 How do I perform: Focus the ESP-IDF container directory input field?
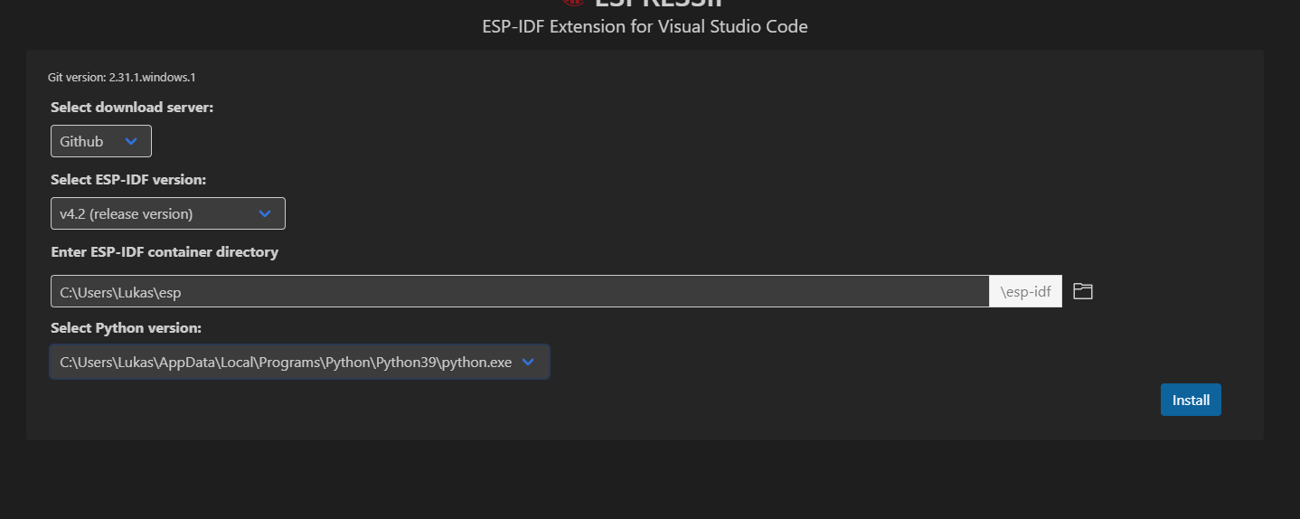[x=520, y=291]
